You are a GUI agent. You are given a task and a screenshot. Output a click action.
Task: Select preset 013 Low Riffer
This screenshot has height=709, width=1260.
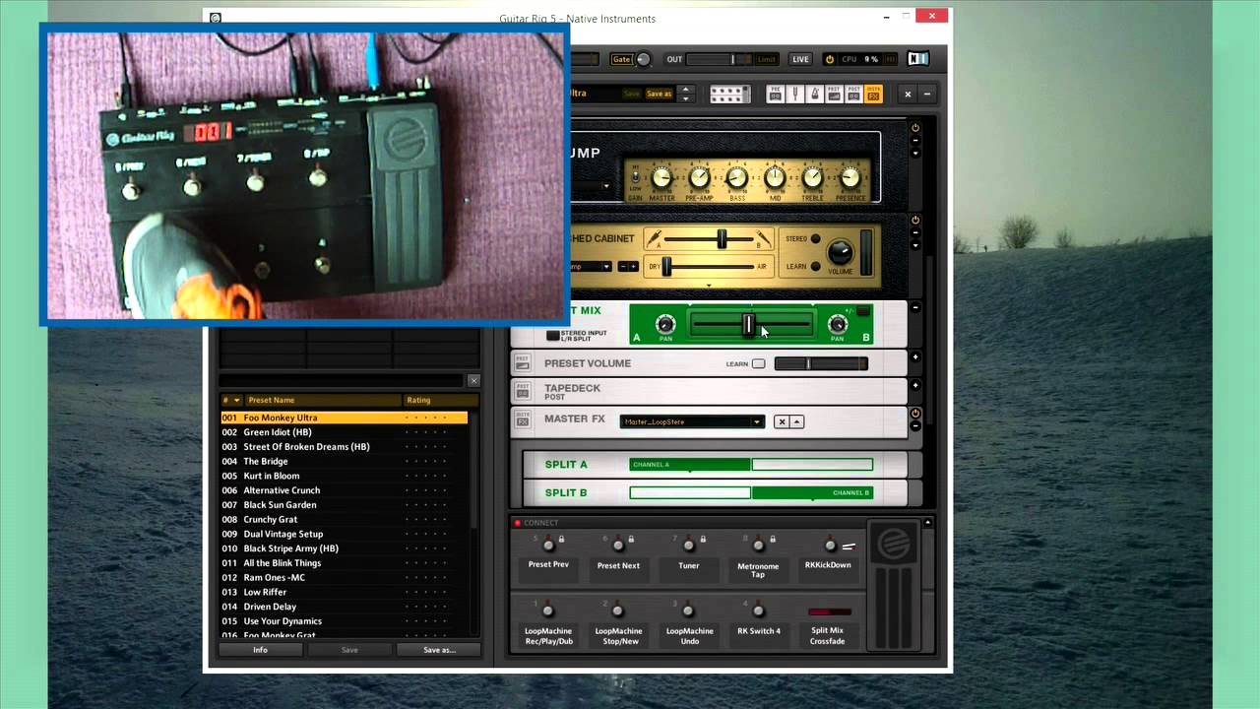[x=344, y=592]
